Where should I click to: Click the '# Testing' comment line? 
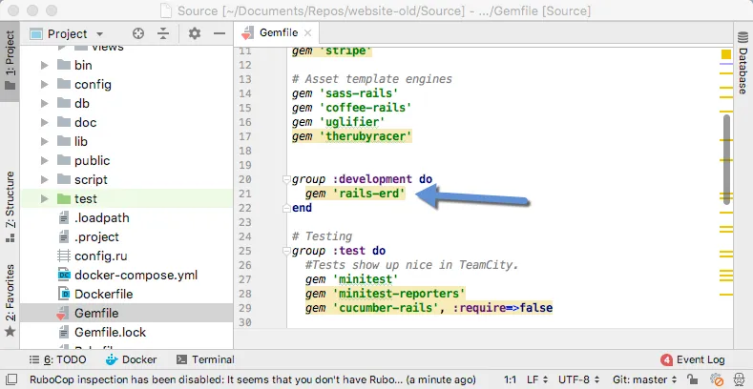coord(323,236)
